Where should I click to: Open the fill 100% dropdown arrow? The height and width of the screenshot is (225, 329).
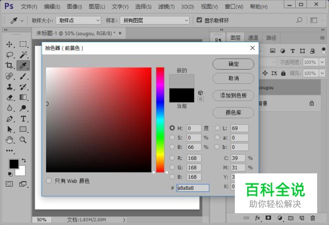click(322, 73)
